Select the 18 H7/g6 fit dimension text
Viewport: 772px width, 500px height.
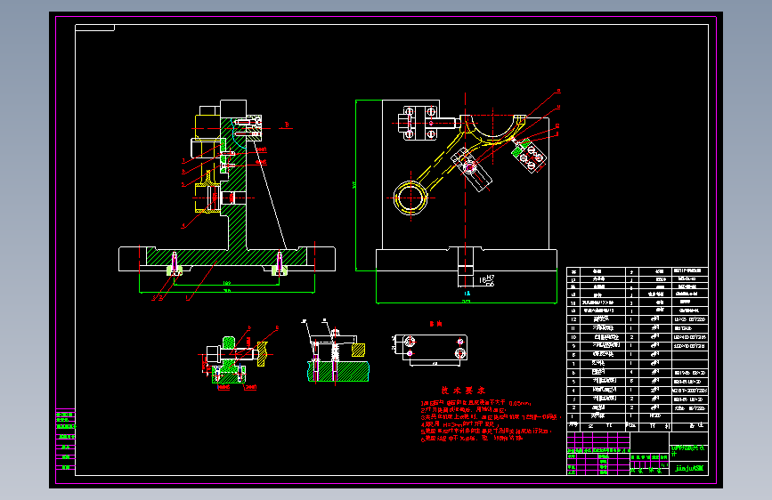pyautogui.click(x=486, y=280)
